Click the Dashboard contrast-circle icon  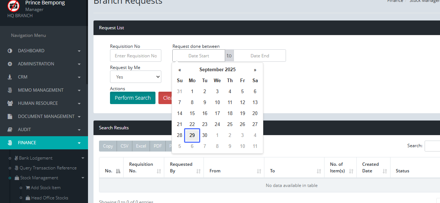pyautogui.click(x=10, y=51)
